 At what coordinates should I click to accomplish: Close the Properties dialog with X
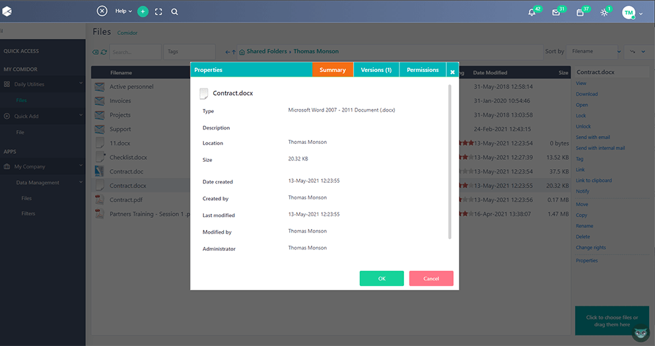click(x=452, y=72)
